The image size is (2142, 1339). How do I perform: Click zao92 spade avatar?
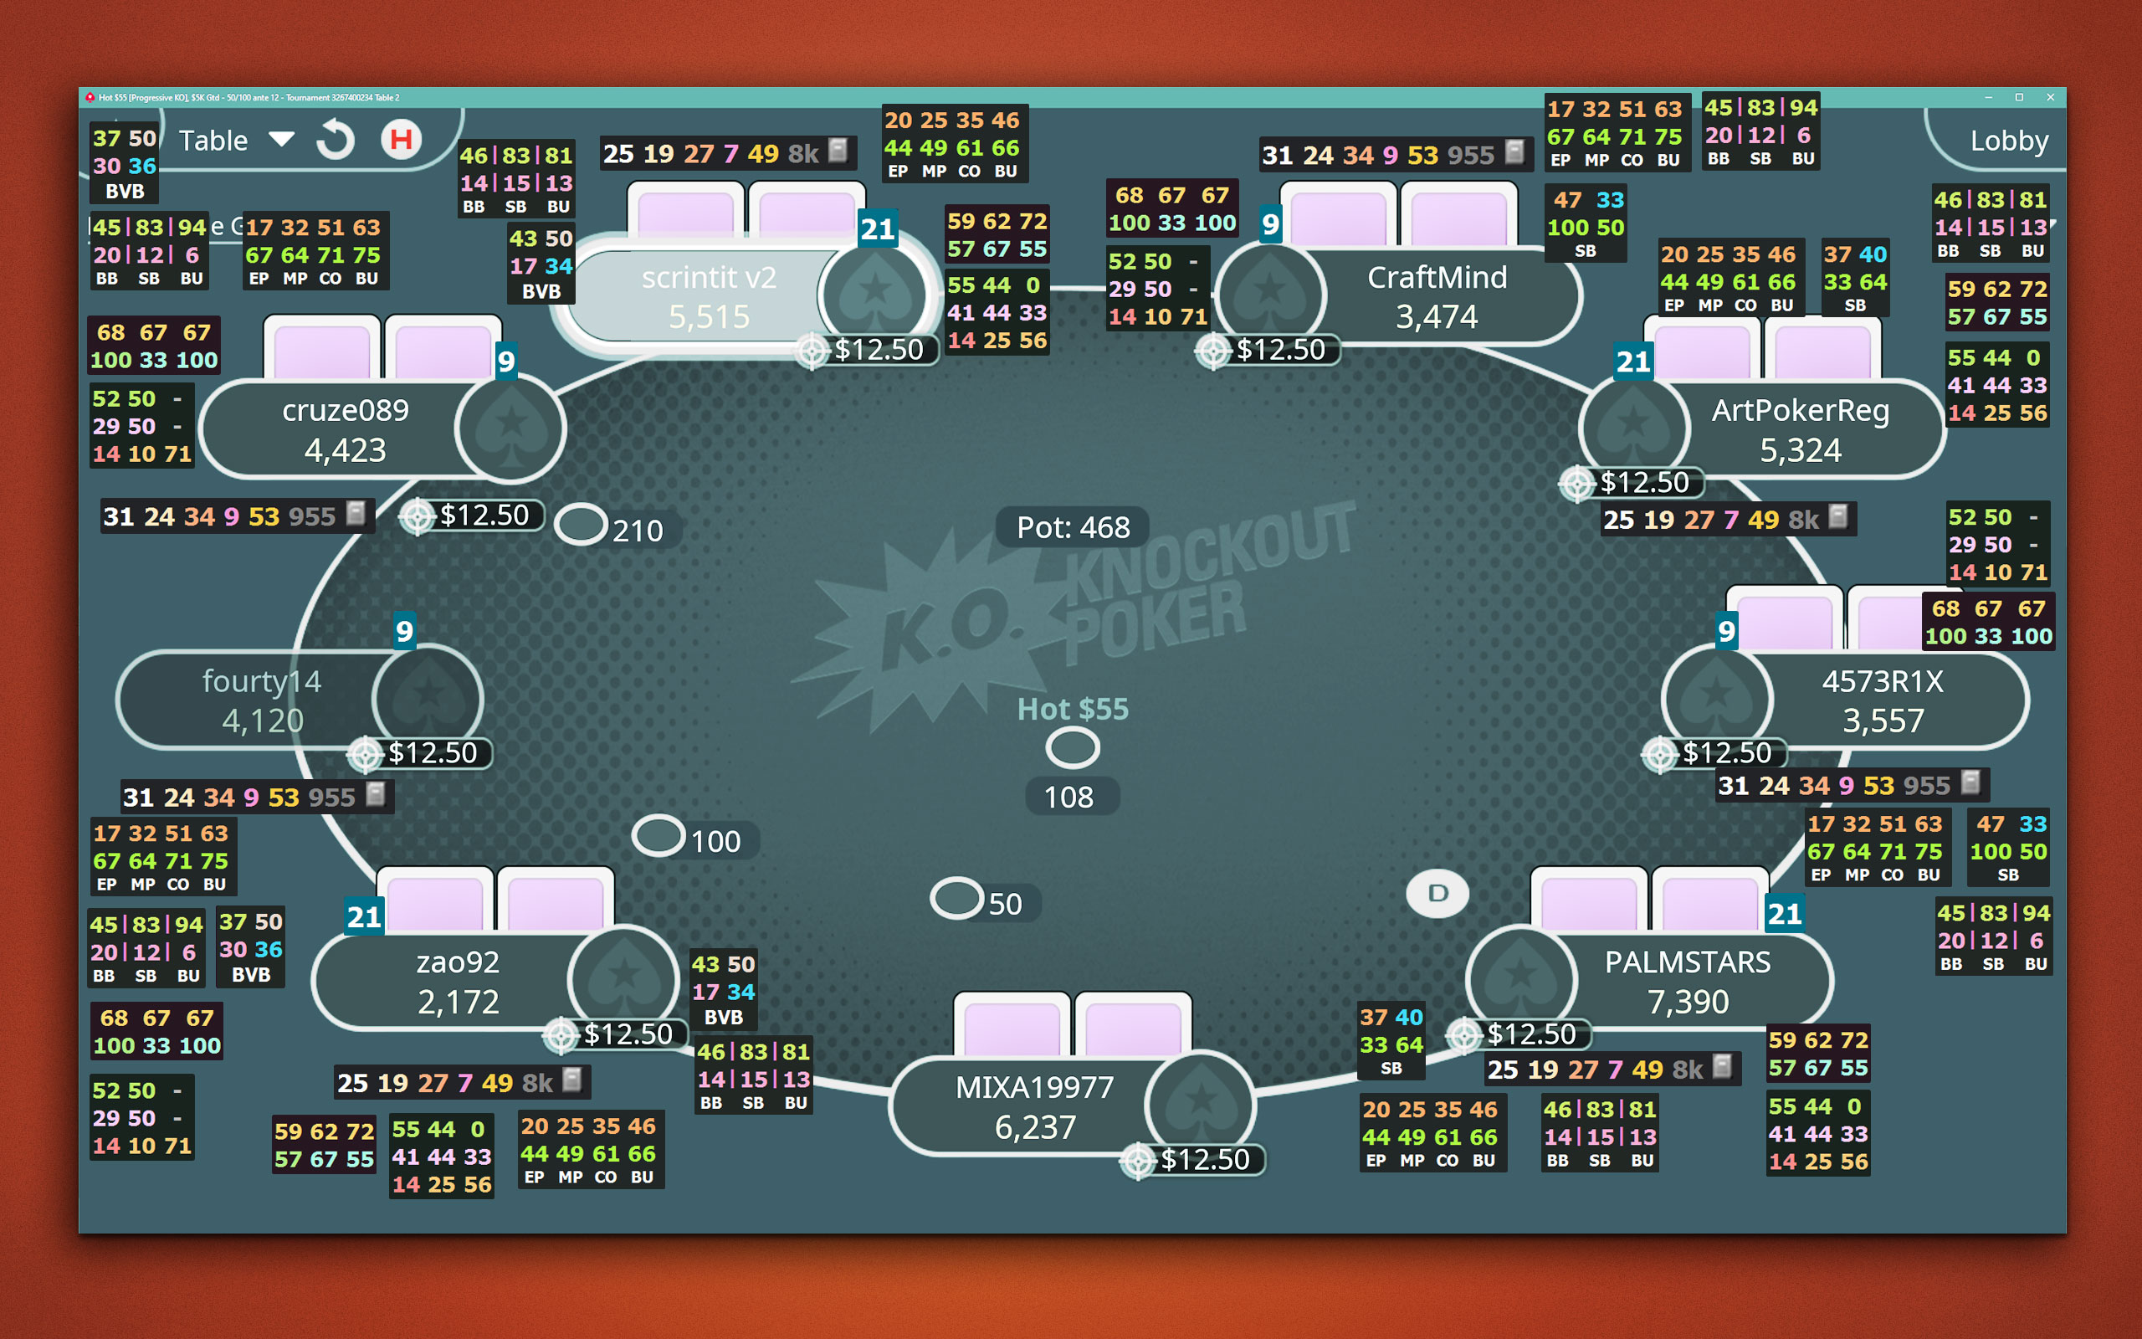click(x=624, y=978)
